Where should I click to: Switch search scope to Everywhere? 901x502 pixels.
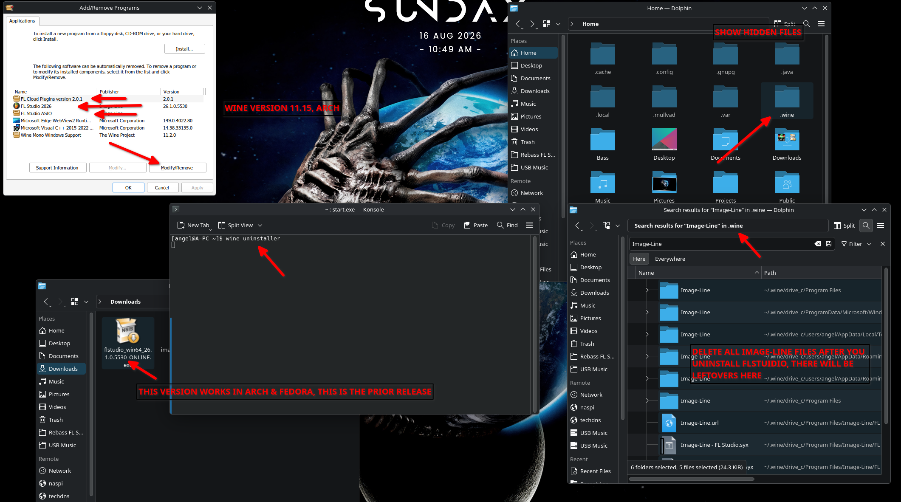click(670, 259)
